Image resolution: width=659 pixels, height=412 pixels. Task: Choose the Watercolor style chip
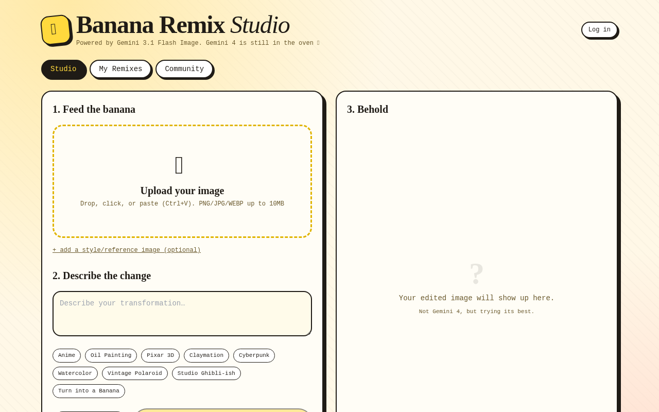click(x=75, y=373)
